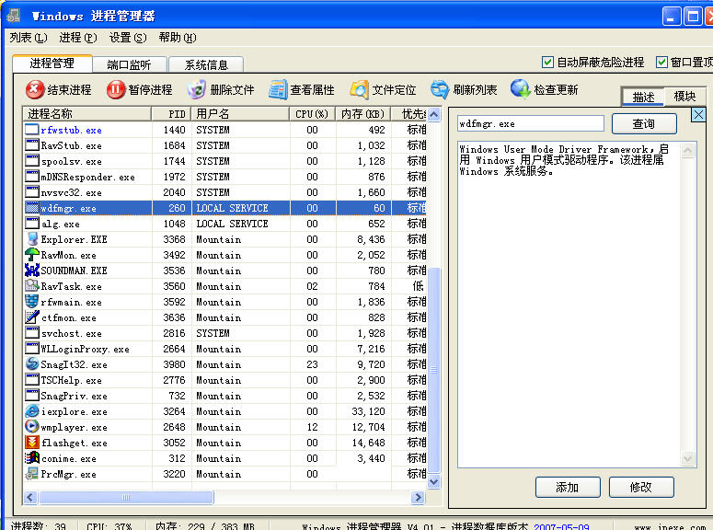Select the RavStub.exe process row

(224, 145)
